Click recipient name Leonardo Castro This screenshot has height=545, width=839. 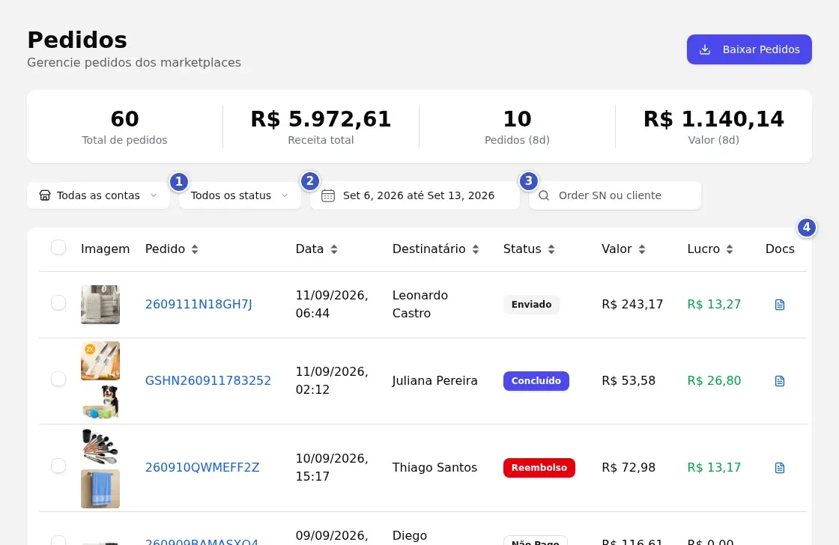tap(420, 305)
